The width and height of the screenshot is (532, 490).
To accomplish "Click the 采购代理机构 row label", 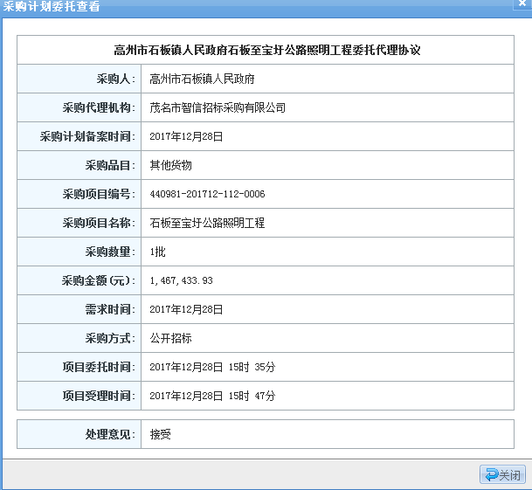I will pyautogui.click(x=98, y=108).
